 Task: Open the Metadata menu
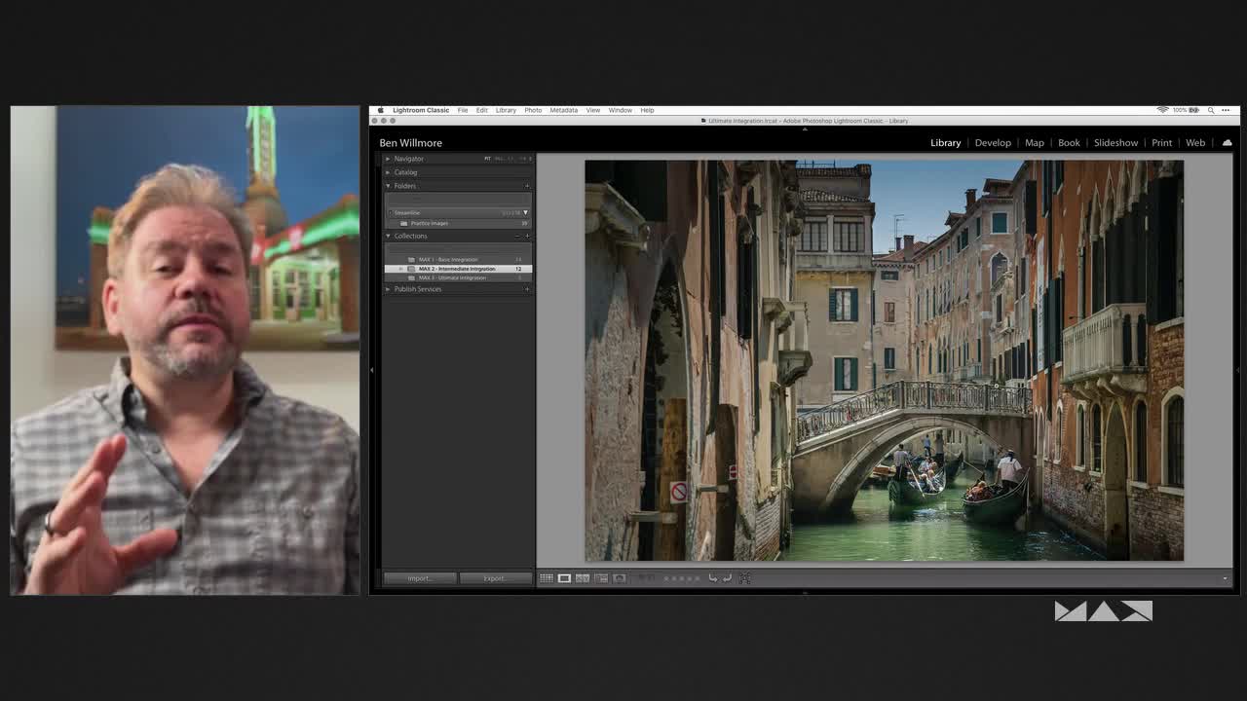click(563, 110)
